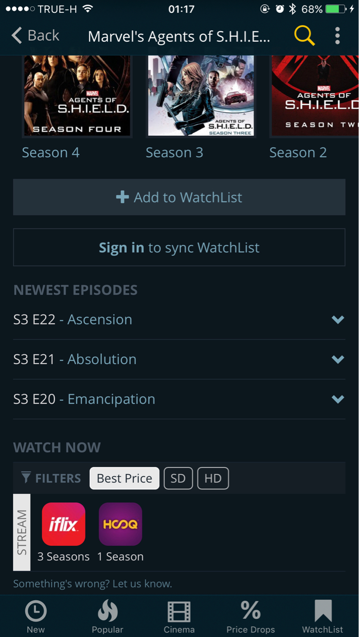Tap the HOOQ streaming app icon
359x637 pixels.
(120, 524)
